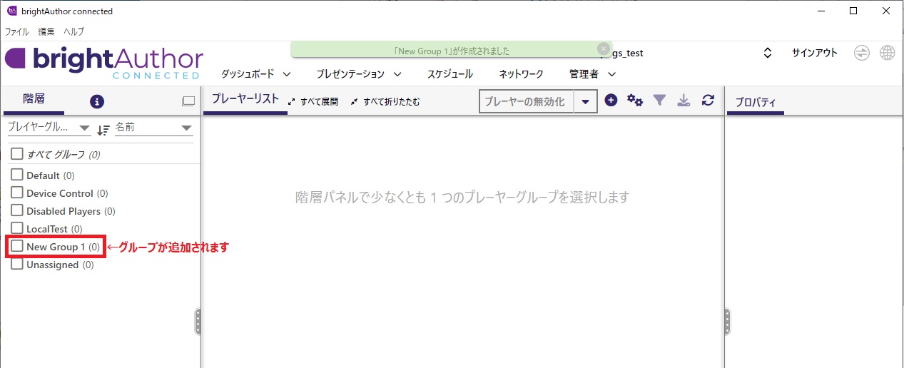Image resolution: width=904 pixels, height=368 pixels.
Task: Open the プレーヤーの無効化 dropdown arrow
Action: (x=585, y=101)
